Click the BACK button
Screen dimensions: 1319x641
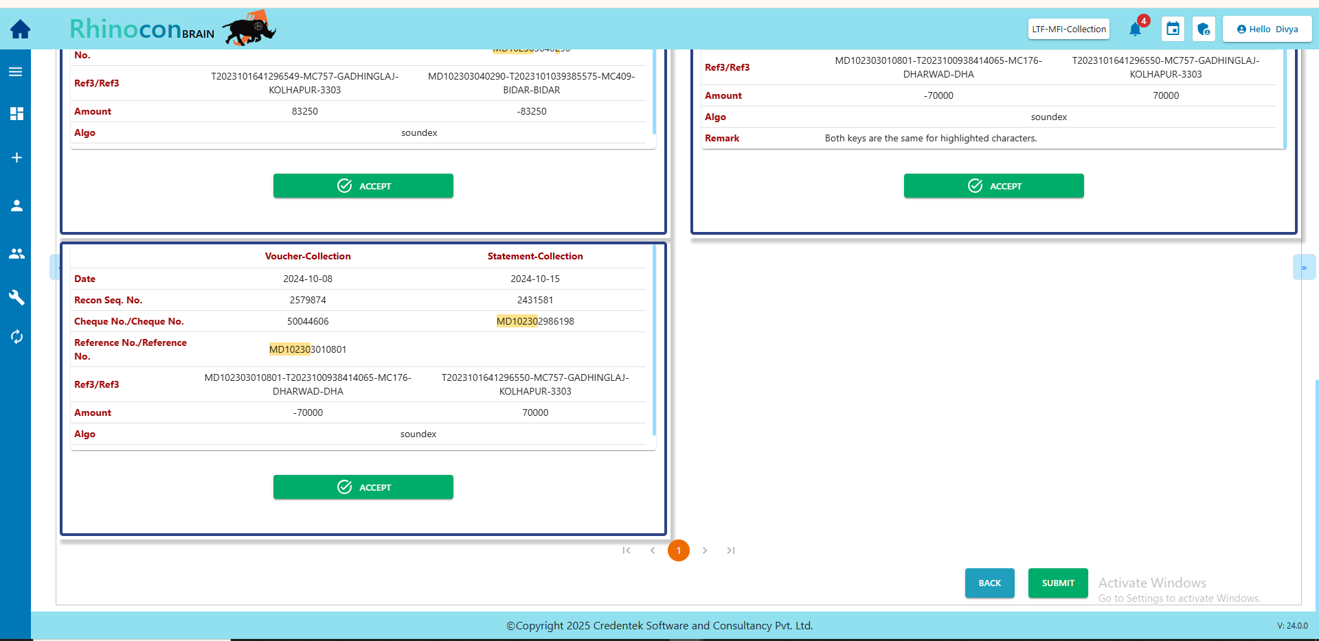989,583
